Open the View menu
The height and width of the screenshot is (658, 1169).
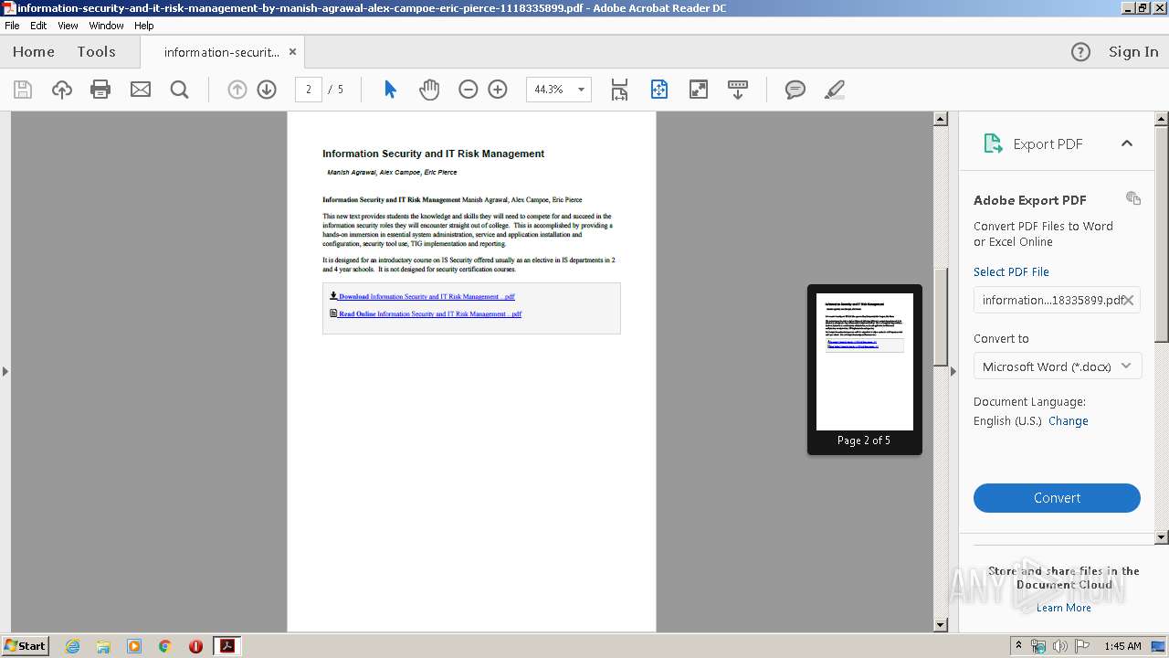point(68,26)
